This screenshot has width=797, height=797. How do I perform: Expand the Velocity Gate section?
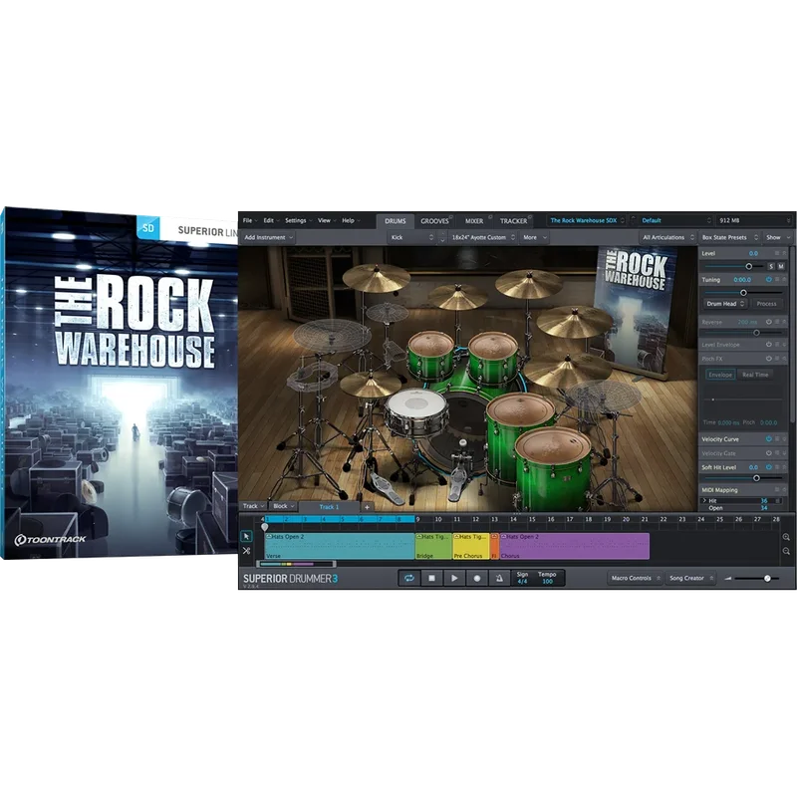click(784, 453)
